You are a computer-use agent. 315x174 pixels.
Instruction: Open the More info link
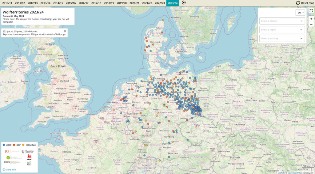point(9,170)
